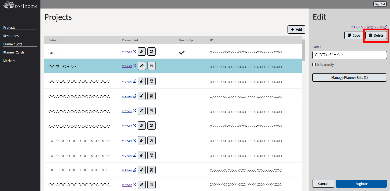Show QR code for the highlighted ○○プロジェクト row
This screenshot has width=390, height=191.
coord(152,66)
